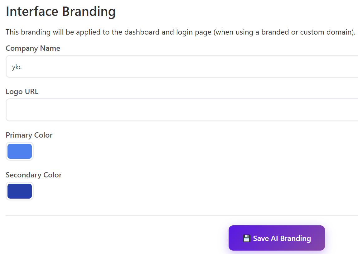Click the word 'Interface' in the heading
Screen dimensions: 358x254
click(32, 12)
